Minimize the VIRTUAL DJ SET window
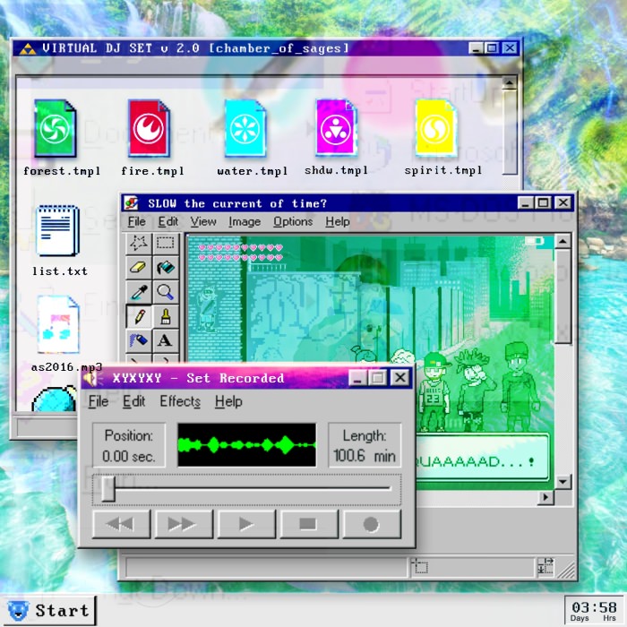 click(x=475, y=48)
